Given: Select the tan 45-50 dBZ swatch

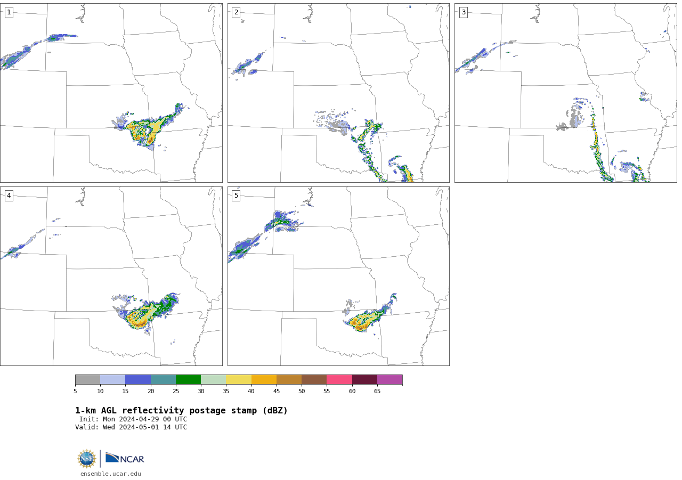Looking at the screenshot, I should (x=289, y=380).
